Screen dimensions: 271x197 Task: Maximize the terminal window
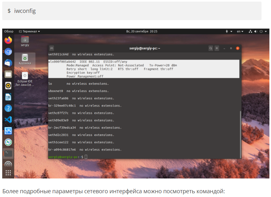(x=231, y=48)
